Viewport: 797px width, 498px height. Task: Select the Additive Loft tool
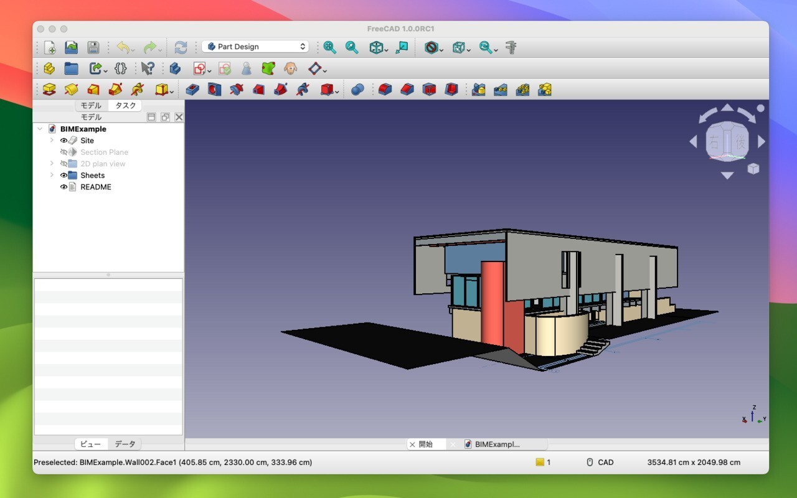click(93, 90)
